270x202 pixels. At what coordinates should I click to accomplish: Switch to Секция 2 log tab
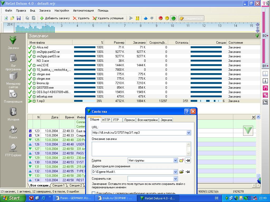click(x=76, y=185)
